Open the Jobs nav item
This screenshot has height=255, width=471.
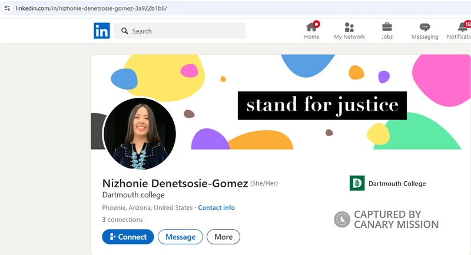(x=387, y=31)
